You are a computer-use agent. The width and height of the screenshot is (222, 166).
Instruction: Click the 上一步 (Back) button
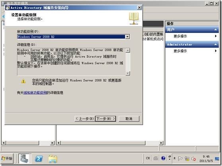(x=84, y=118)
